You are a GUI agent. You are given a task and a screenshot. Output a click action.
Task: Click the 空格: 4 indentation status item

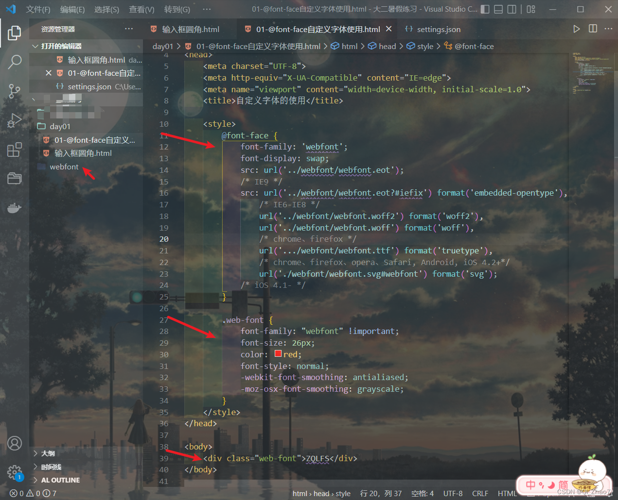click(x=423, y=493)
